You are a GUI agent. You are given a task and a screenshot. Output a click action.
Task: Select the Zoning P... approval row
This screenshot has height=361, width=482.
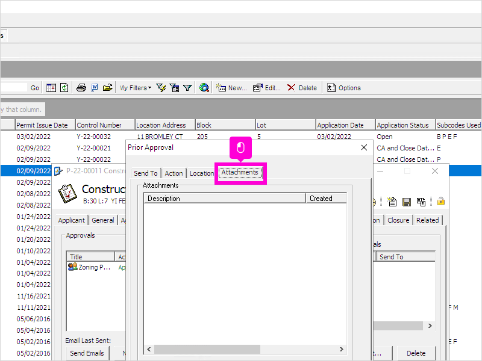[x=96, y=267]
